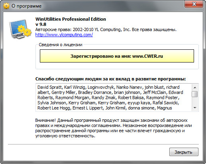This screenshot has width=206, height=164.
Task: Open the ylcomputing.com website link
Action: (x=64, y=35)
